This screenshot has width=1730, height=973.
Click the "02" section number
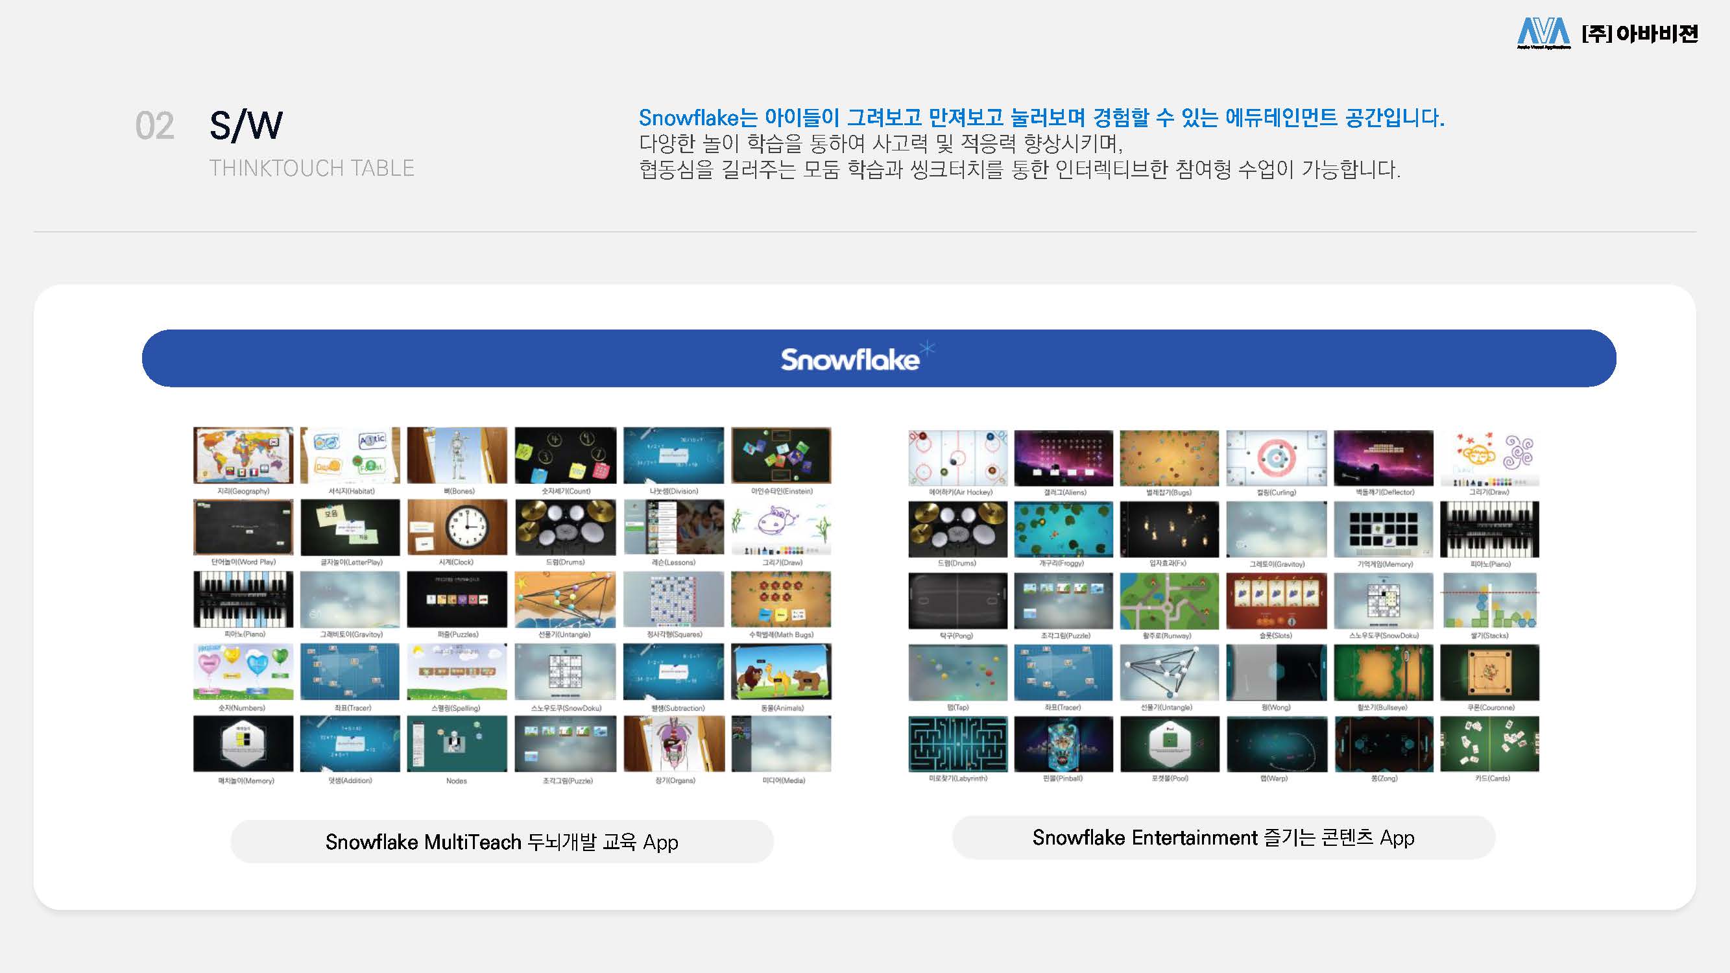click(154, 126)
